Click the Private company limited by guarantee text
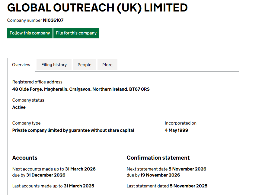The height and width of the screenshot is (195, 262). [x=73, y=130]
